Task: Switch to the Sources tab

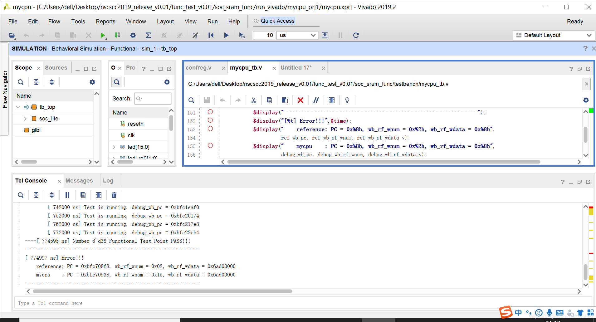Action: click(x=56, y=68)
